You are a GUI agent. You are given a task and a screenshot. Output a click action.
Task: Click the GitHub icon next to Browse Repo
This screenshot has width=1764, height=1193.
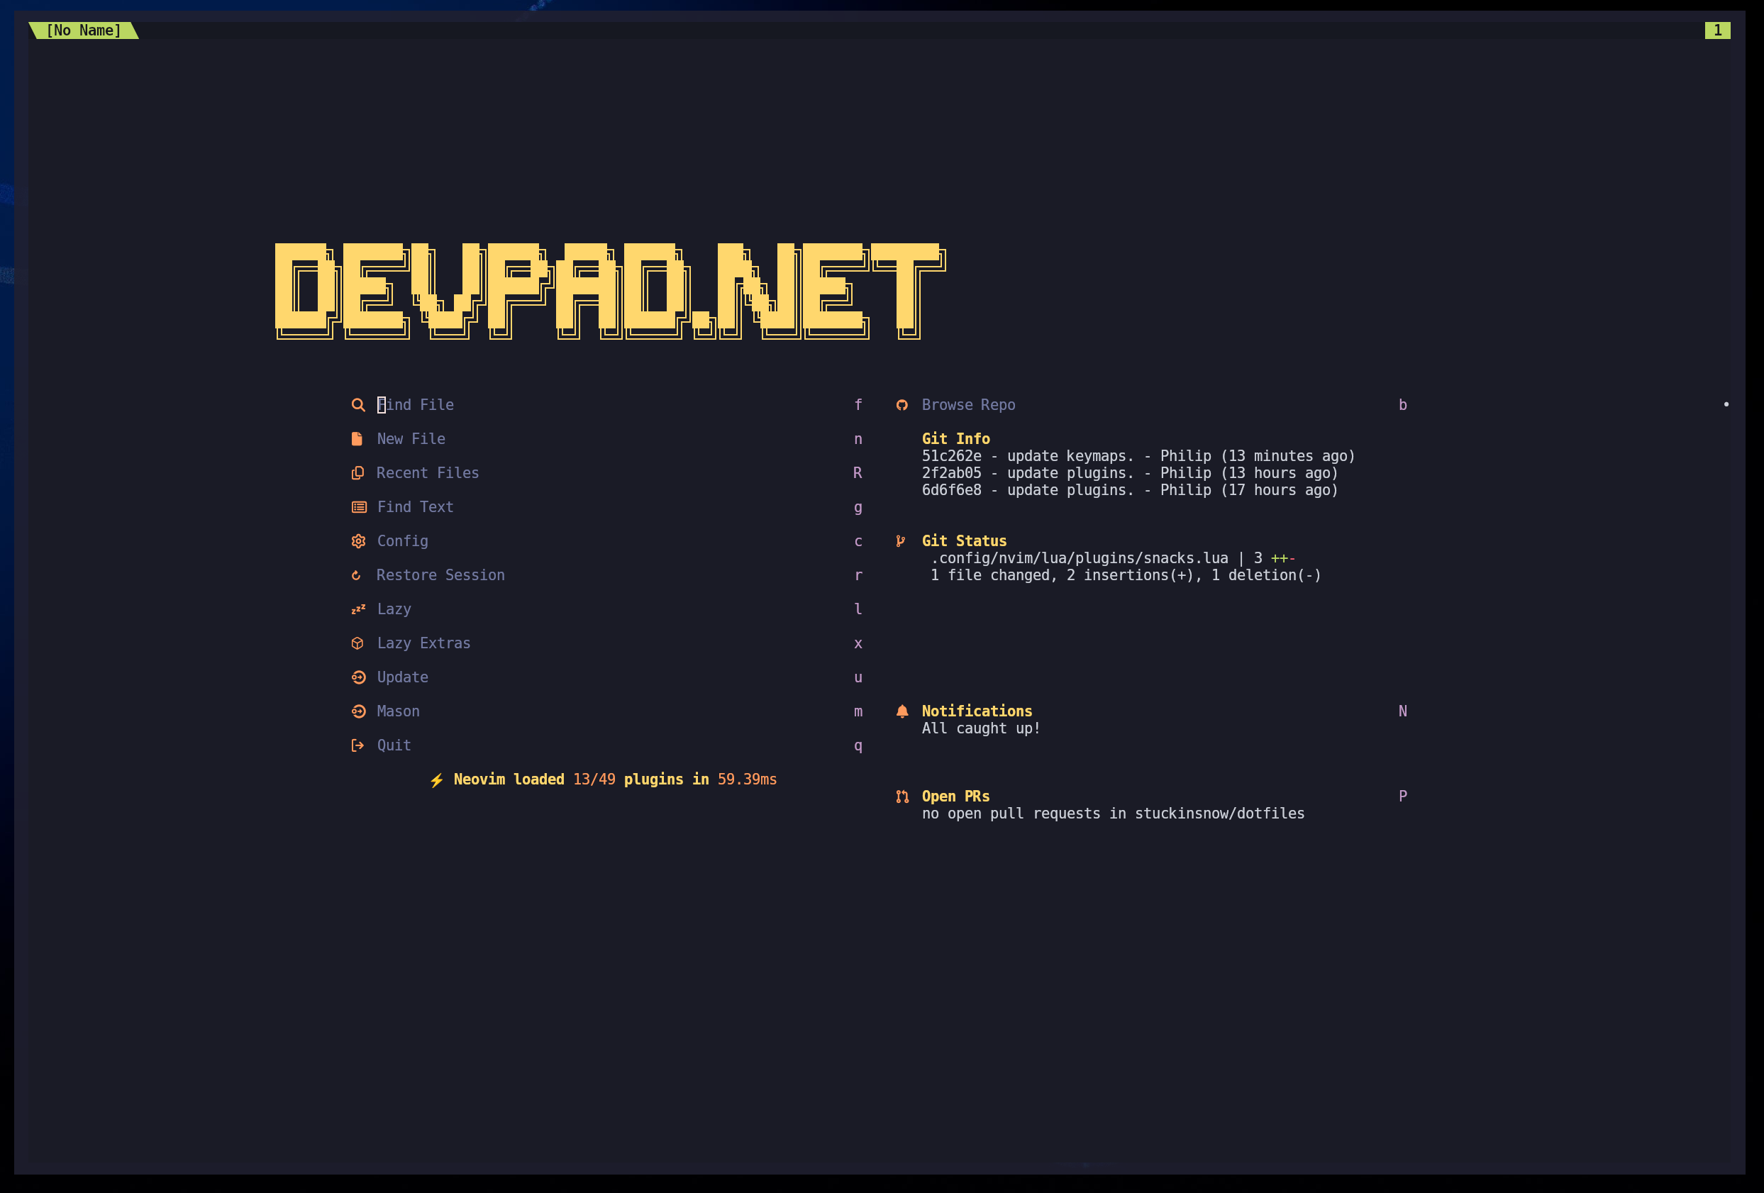pyautogui.click(x=902, y=404)
